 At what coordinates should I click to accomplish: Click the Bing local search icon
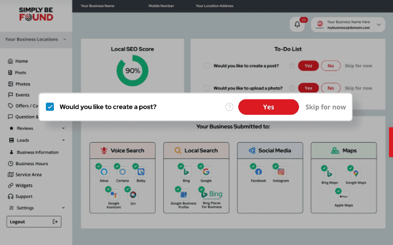(186, 172)
